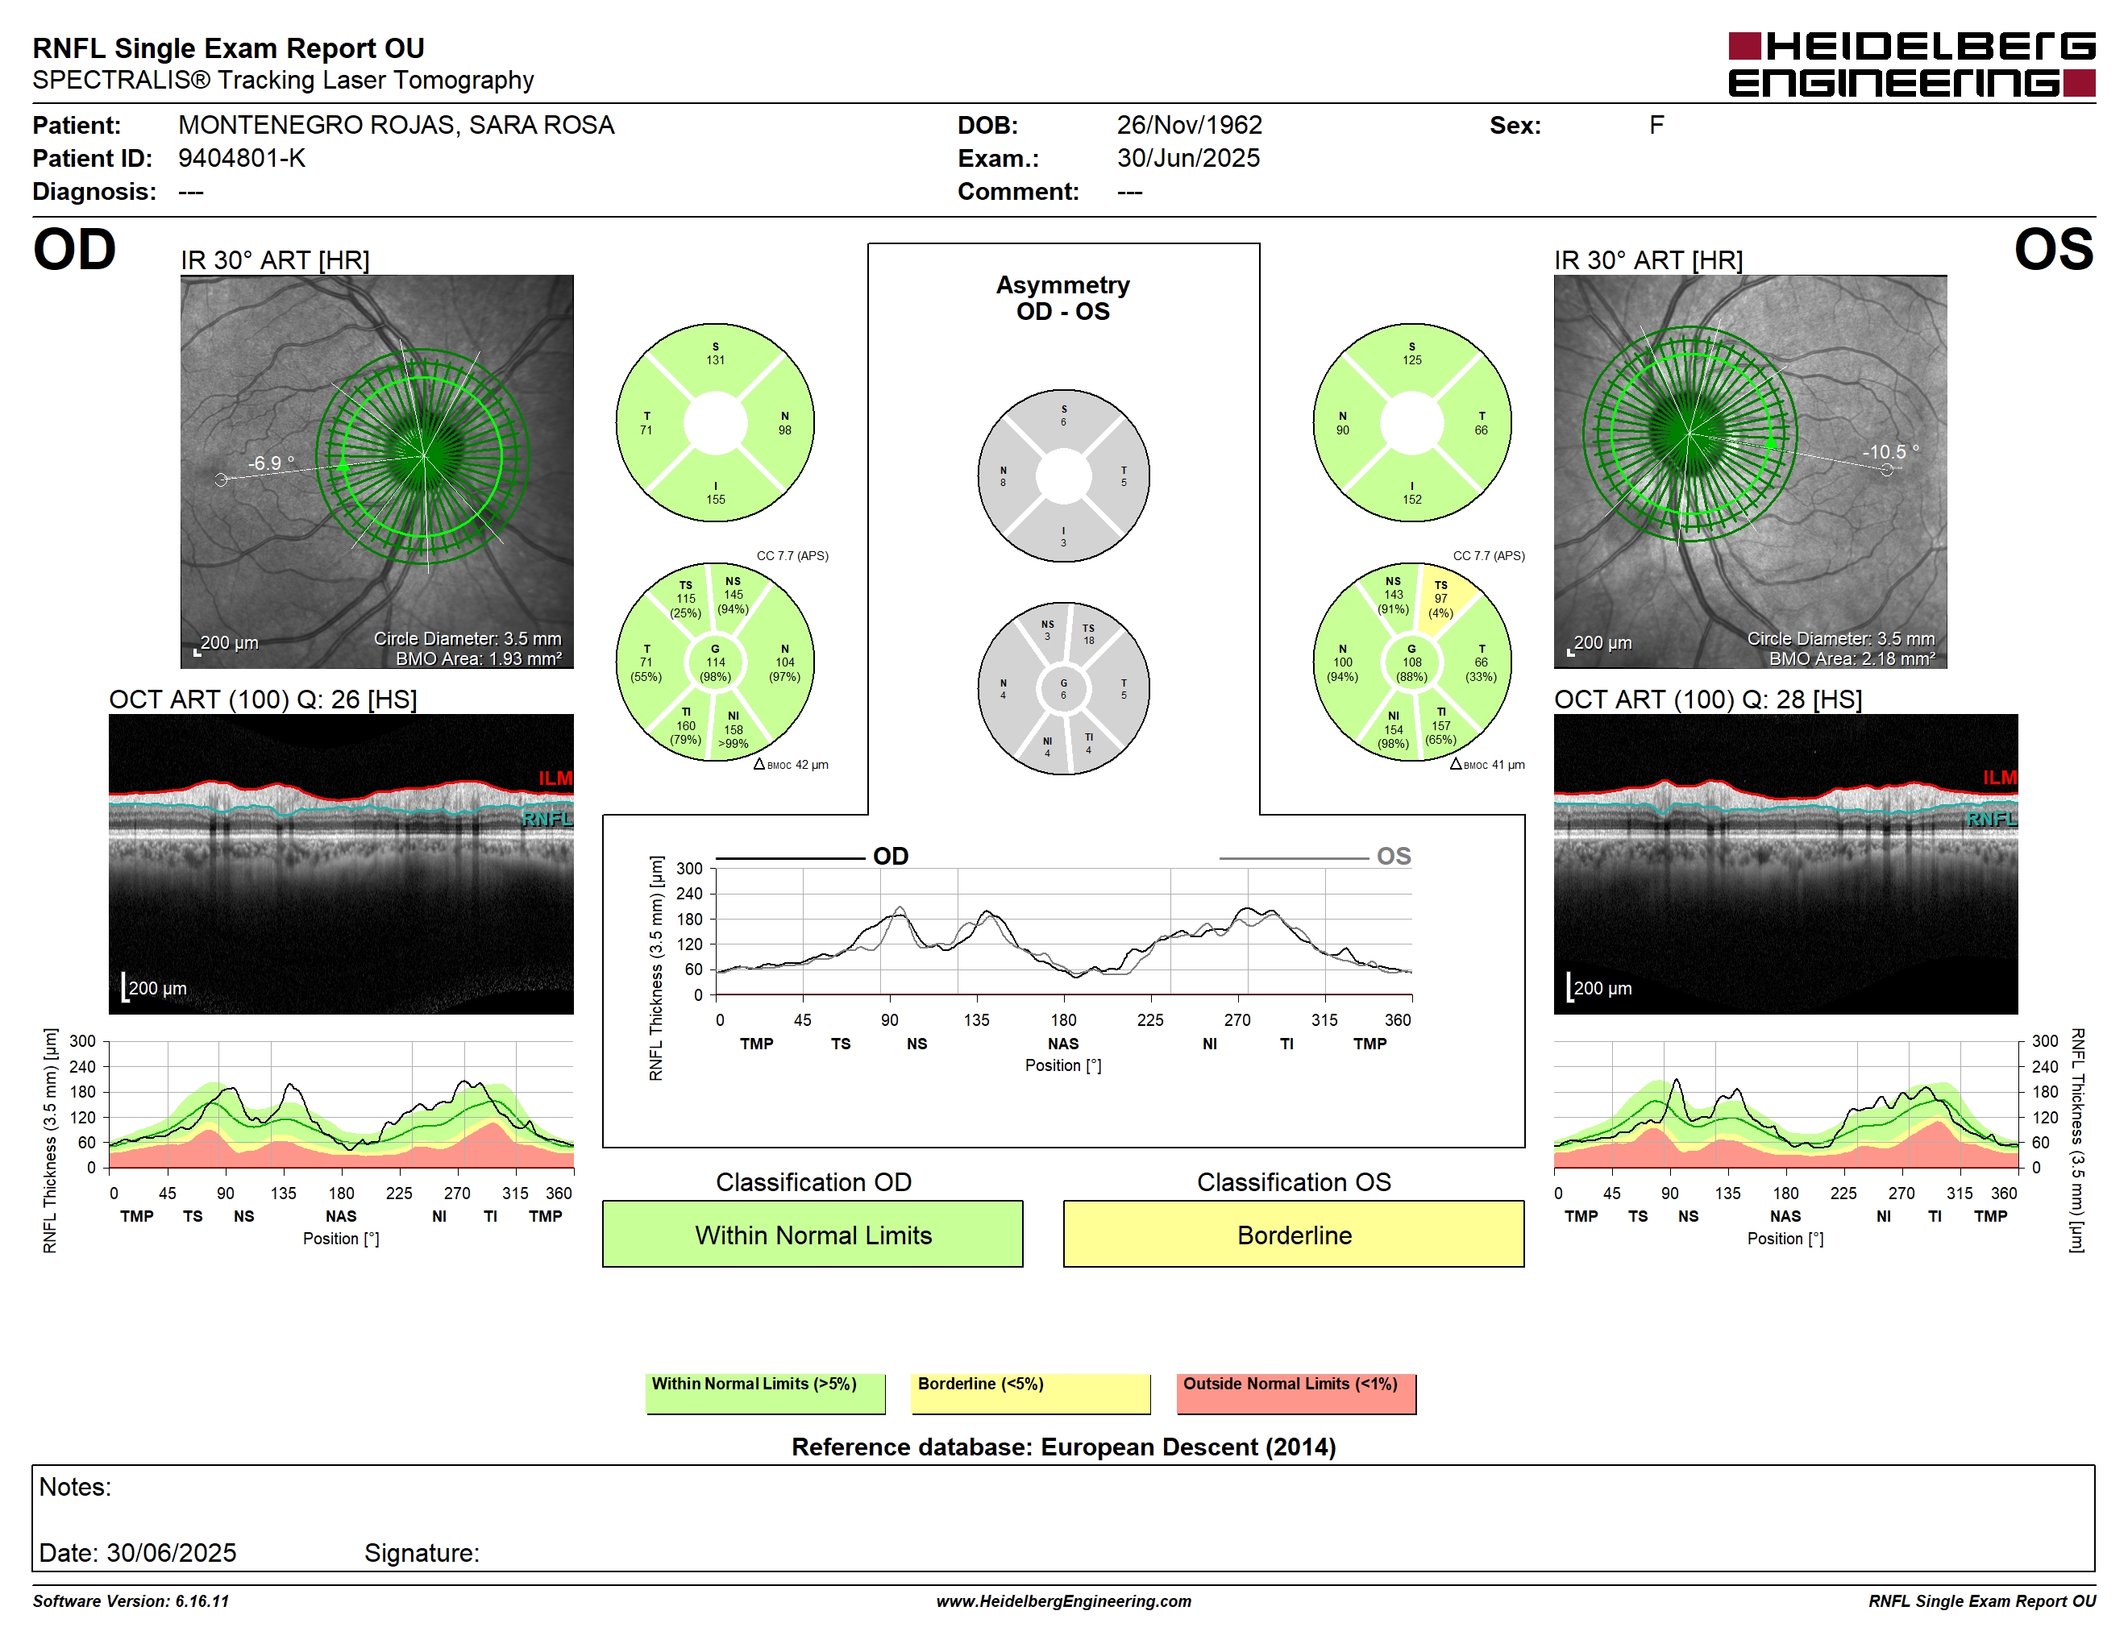Click the OS temporal sector 66 (33%)

[x=1481, y=662]
